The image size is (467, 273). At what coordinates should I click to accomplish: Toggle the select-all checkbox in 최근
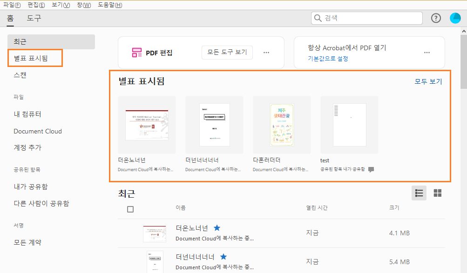point(131,209)
